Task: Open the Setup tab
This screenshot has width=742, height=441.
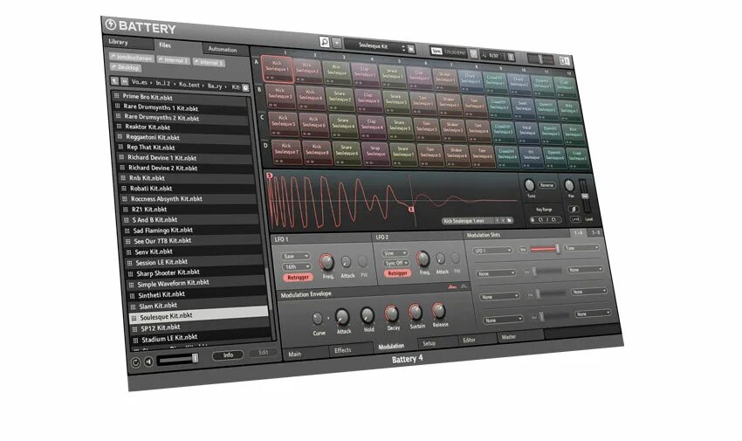Action: [437, 343]
